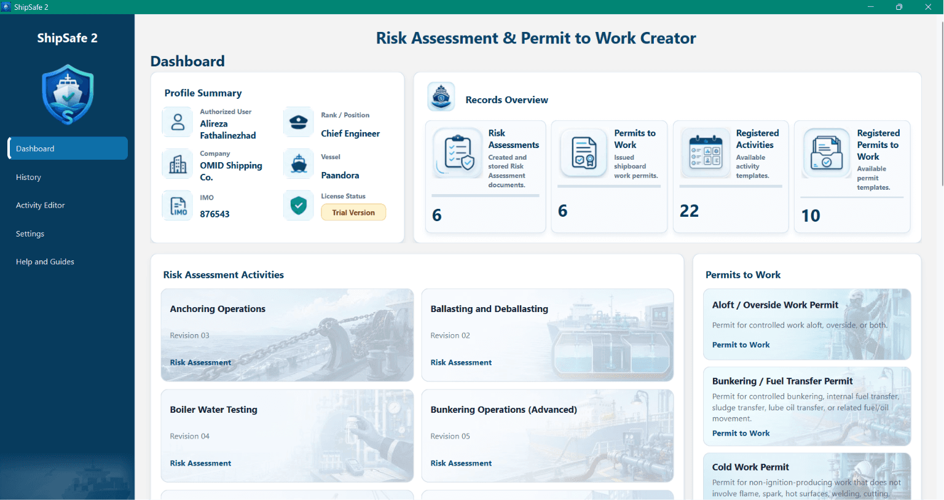
Task: Click the Registered Activities count 22
Action: pos(689,211)
